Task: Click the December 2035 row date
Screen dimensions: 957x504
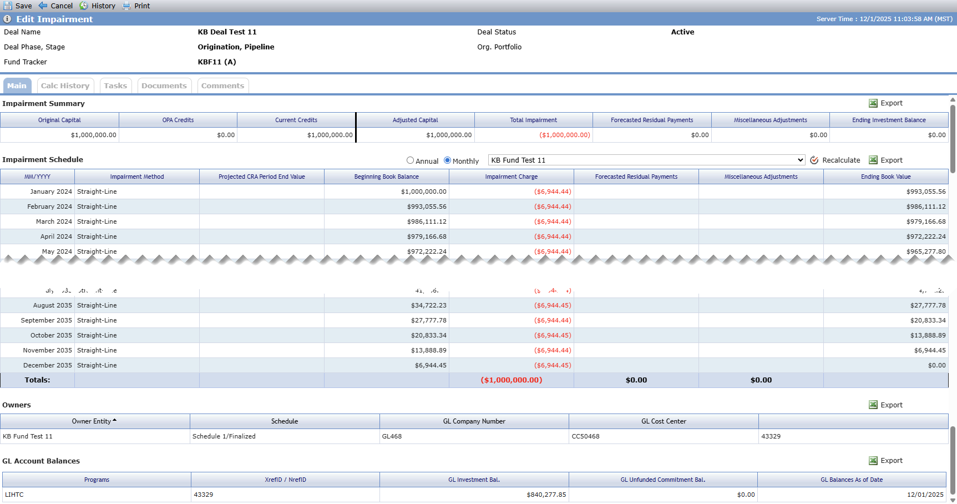Action: coord(48,365)
